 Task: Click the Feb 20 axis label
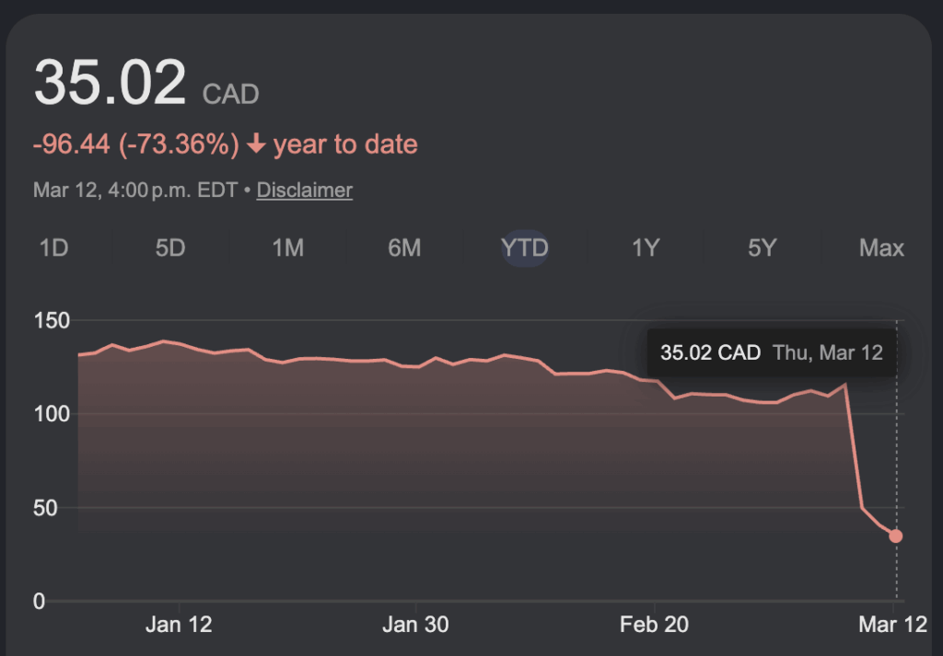pos(654,624)
